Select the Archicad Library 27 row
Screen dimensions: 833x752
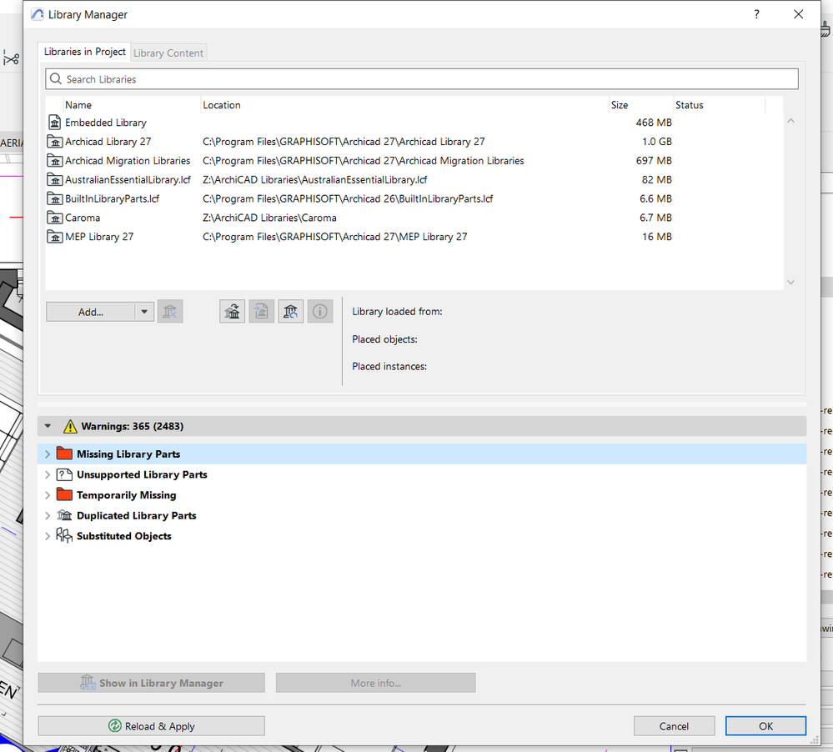pos(414,142)
